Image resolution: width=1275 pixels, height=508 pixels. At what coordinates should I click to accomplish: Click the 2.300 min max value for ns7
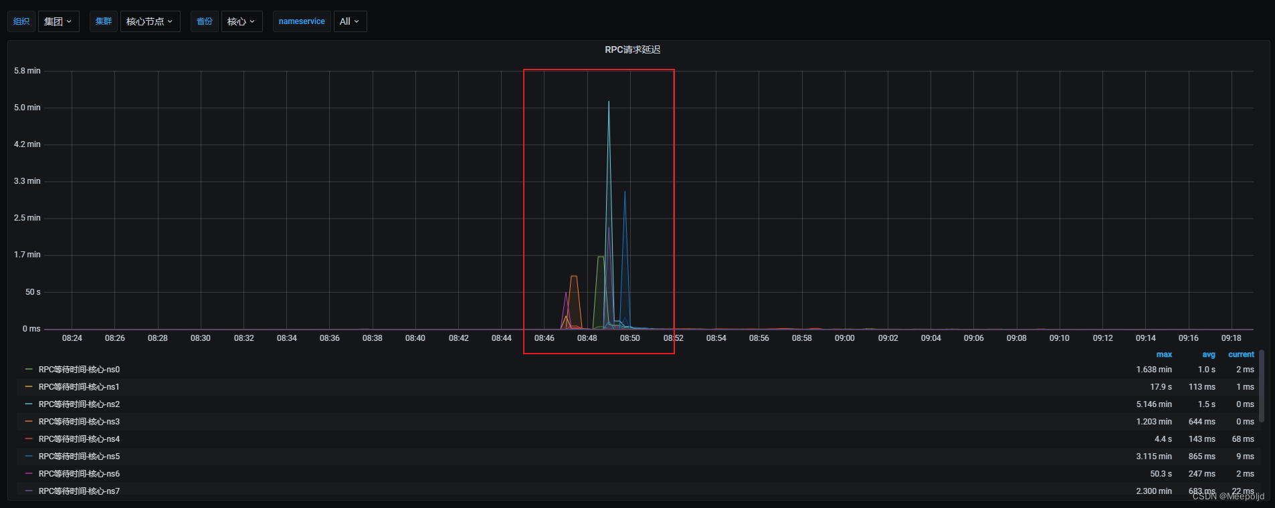pos(1154,491)
